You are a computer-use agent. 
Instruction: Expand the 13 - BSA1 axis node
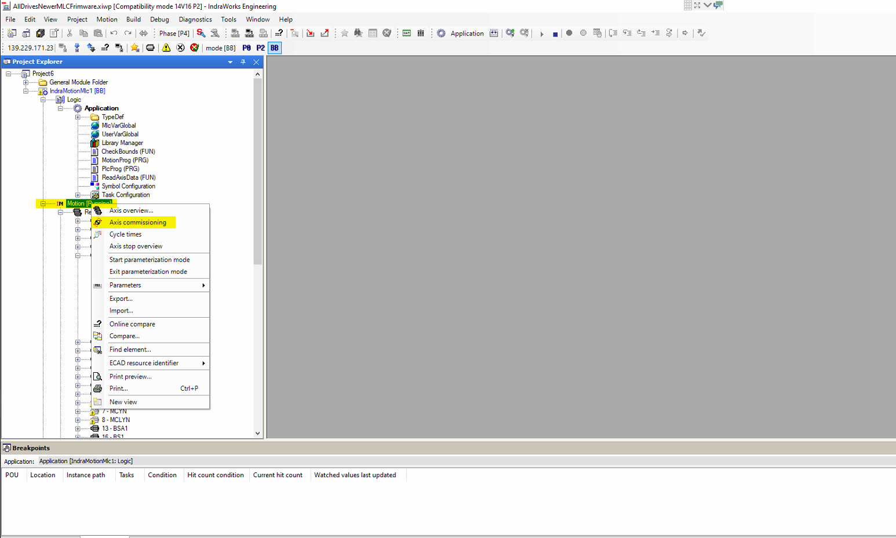pyautogui.click(x=78, y=428)
